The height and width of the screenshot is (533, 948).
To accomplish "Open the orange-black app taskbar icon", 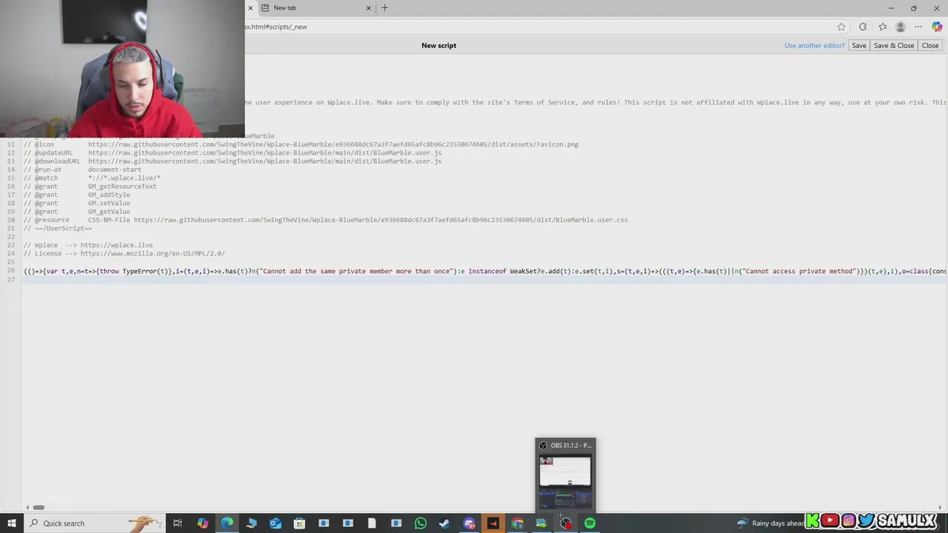I will [x=493, y=523].
